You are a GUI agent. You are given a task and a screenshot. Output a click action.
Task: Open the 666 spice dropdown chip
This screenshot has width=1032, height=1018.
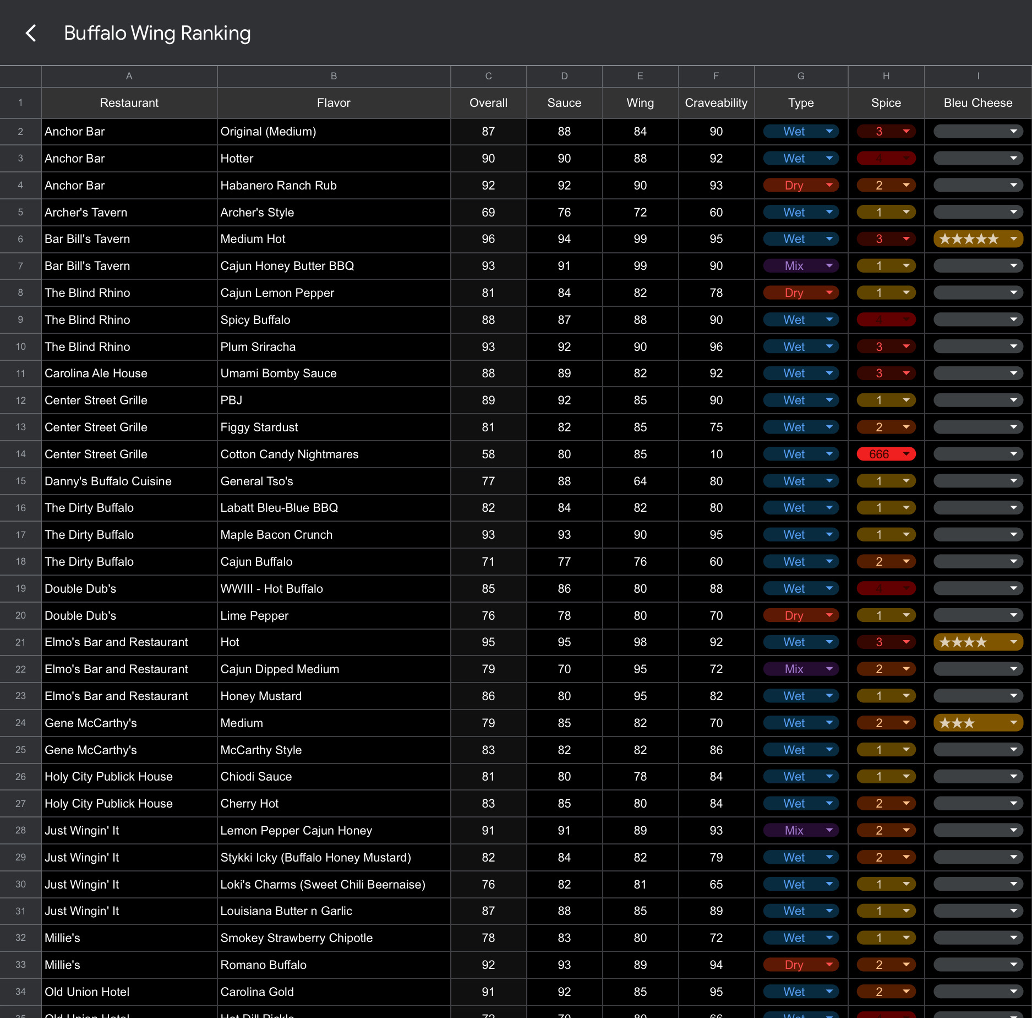(x=886, y=454)
